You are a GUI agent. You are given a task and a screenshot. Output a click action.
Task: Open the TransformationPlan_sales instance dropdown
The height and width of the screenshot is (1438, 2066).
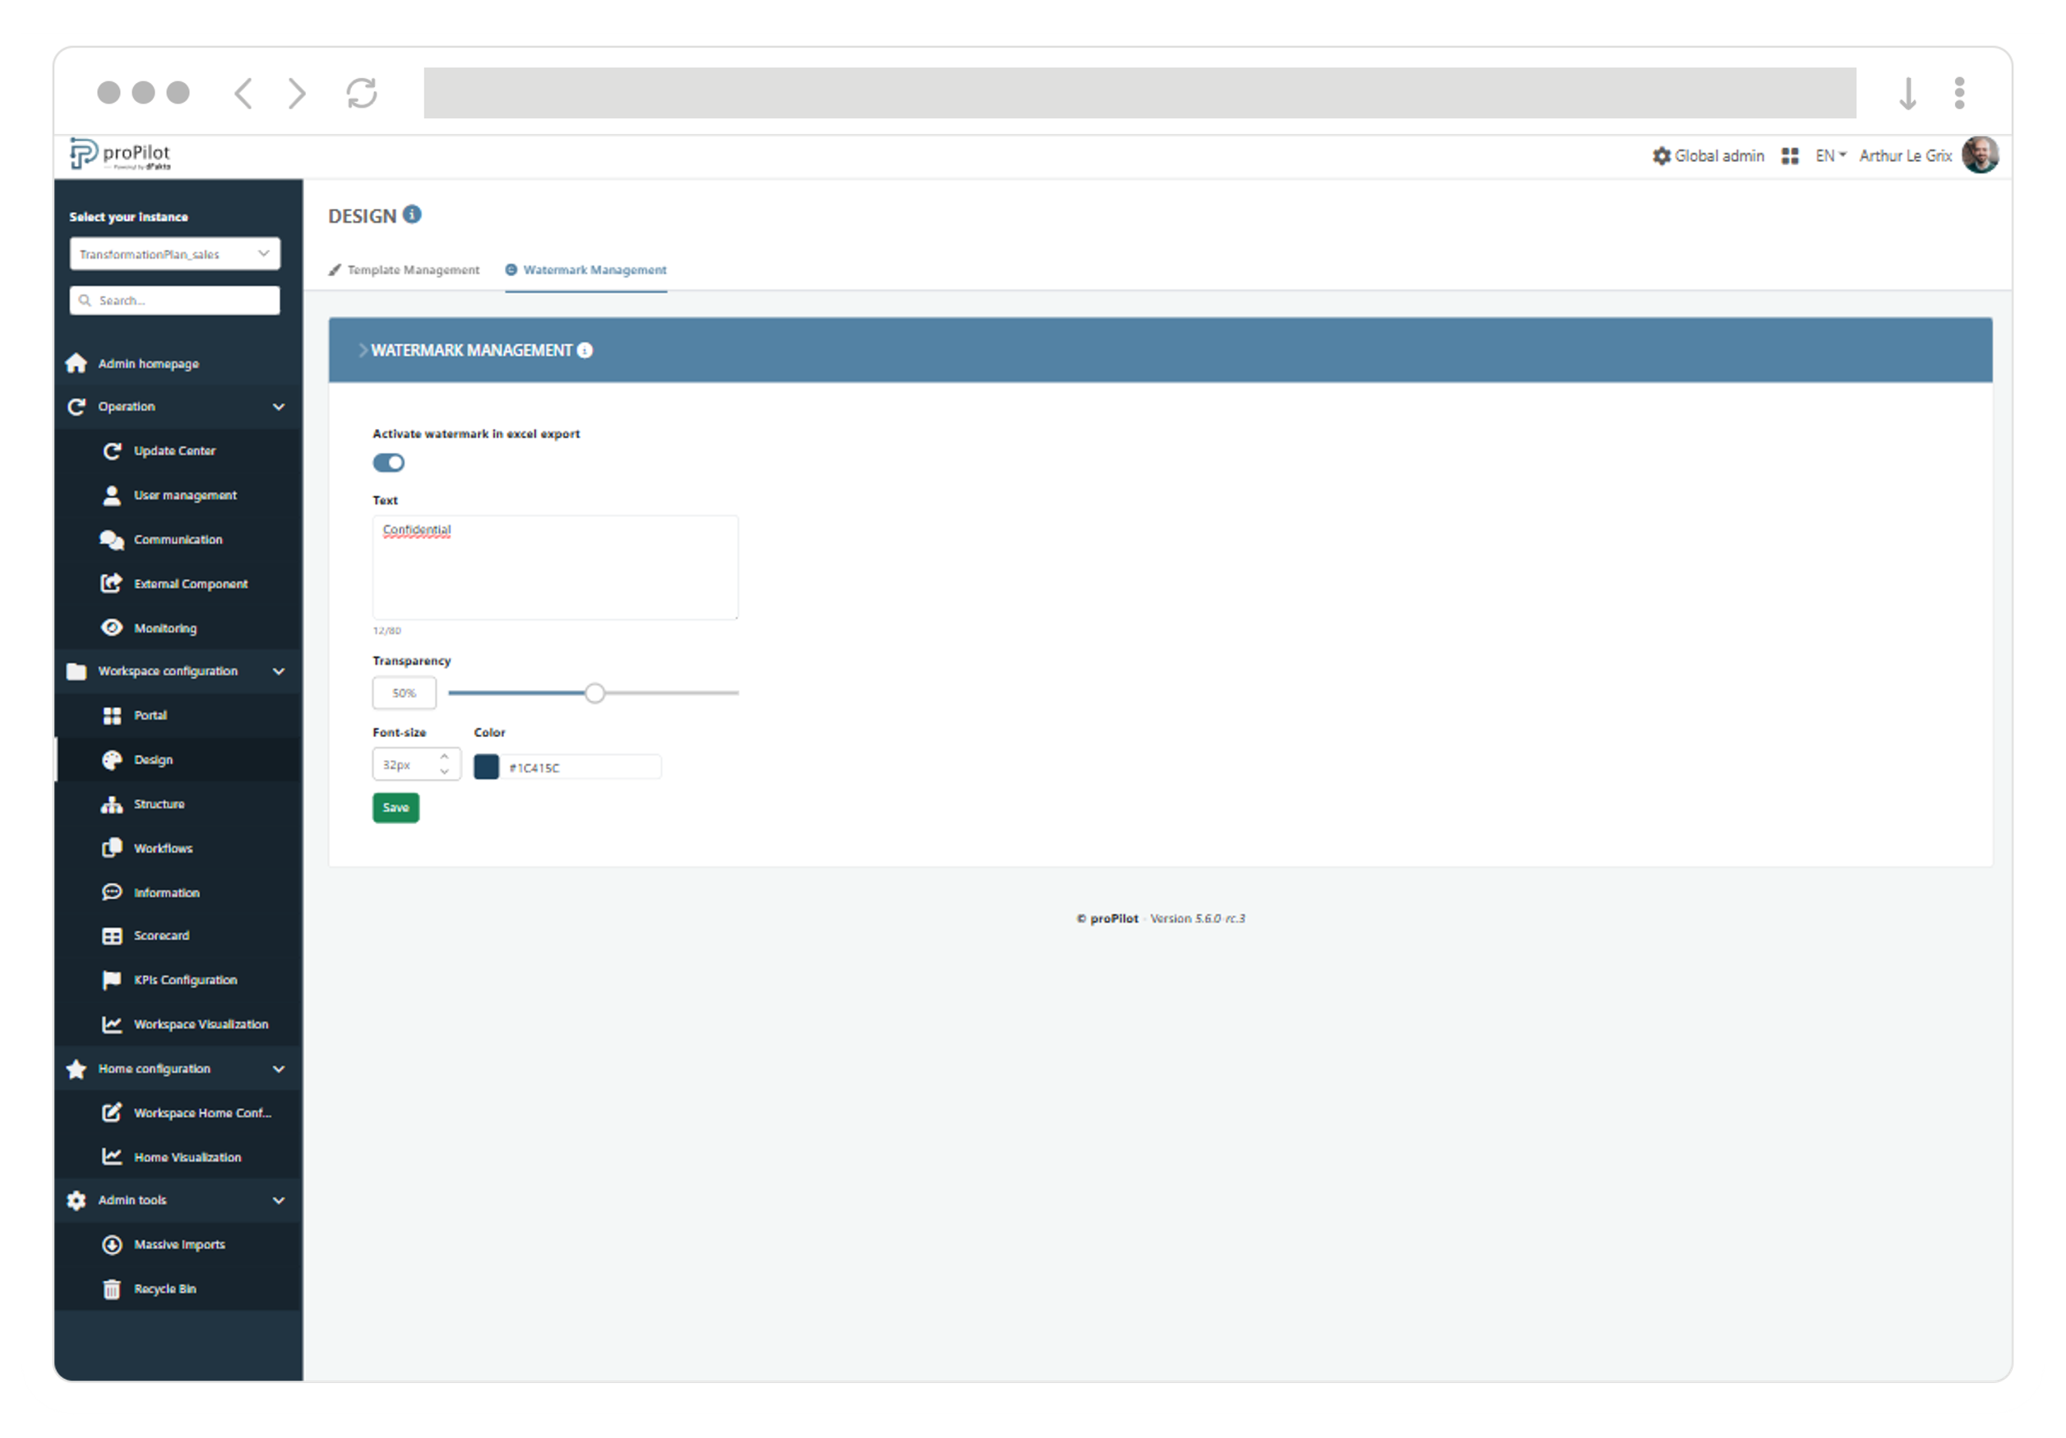point(174,255)
